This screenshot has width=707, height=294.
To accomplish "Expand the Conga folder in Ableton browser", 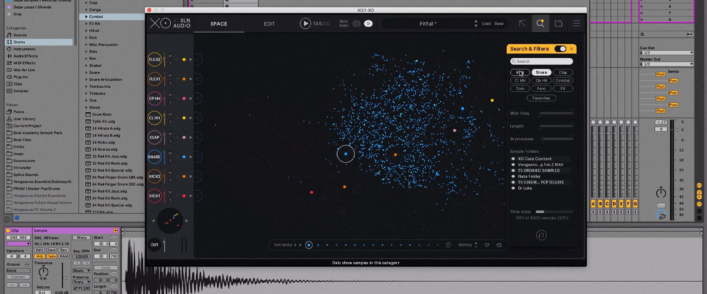I will point(87,9).
